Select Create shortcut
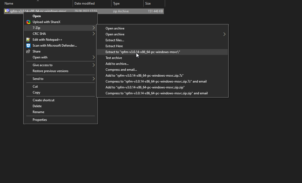 [61, 100]
